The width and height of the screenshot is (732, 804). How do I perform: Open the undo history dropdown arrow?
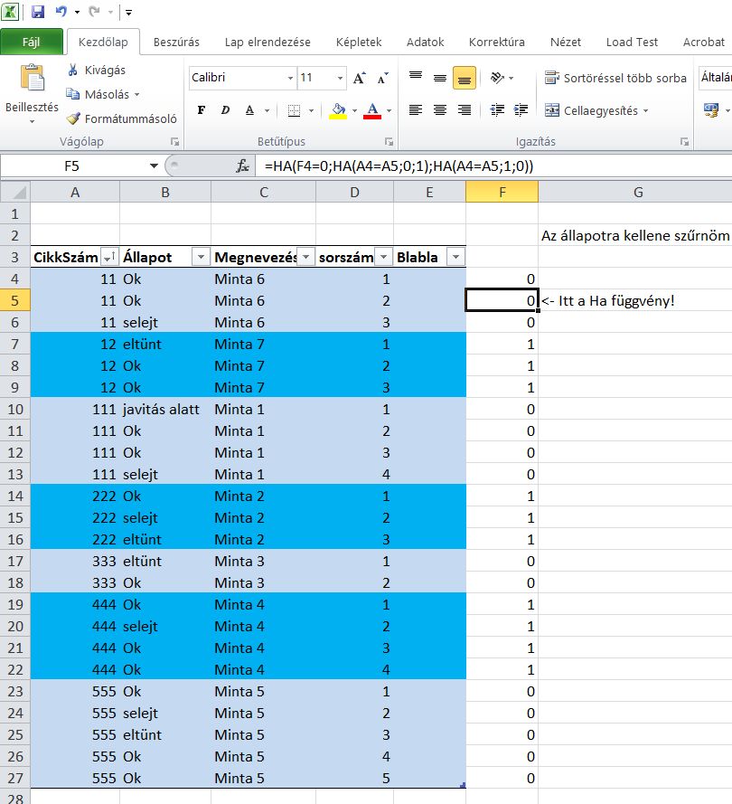tap(78, 12)
